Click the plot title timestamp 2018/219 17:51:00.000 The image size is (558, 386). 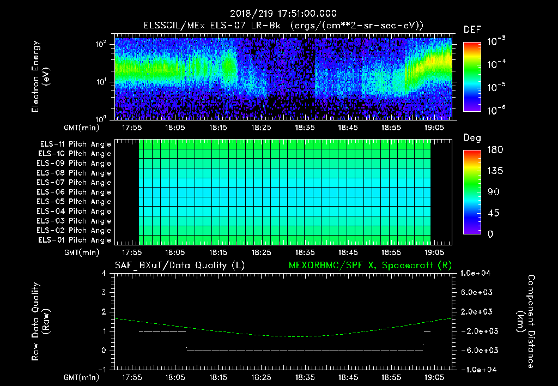(283, 14)
